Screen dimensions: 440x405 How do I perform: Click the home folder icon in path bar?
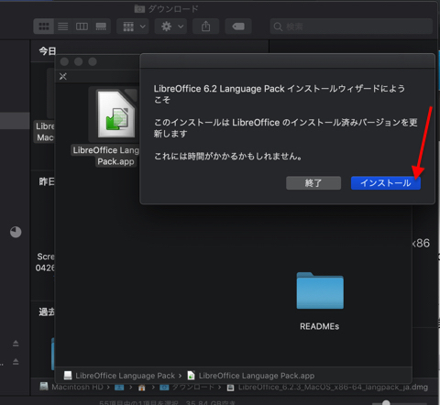(141, 388)
